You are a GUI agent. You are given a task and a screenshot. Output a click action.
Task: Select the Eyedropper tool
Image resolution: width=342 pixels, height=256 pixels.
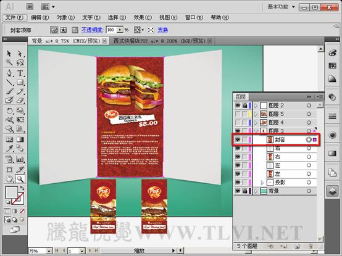pos(9,149)
